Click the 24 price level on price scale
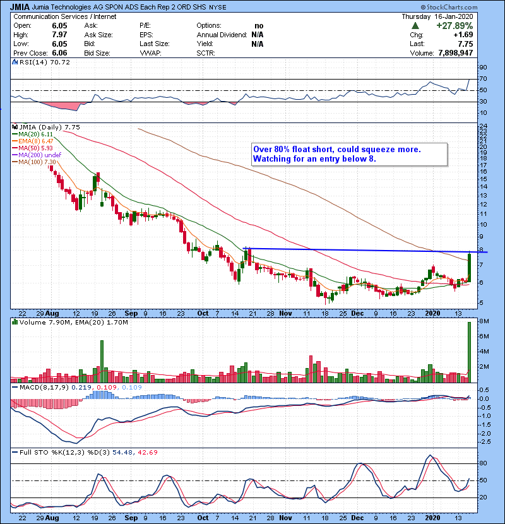Screen dimensions: 505x524 click(484, 126)
